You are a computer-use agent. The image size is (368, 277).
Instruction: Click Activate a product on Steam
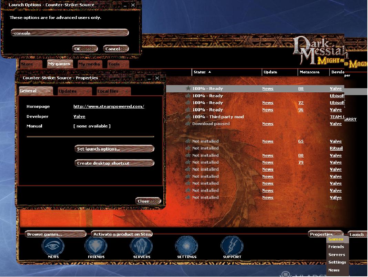click(122, 234)
